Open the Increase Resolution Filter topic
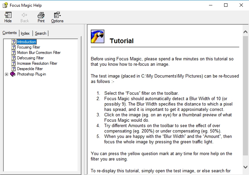 (x=37, y=63)
